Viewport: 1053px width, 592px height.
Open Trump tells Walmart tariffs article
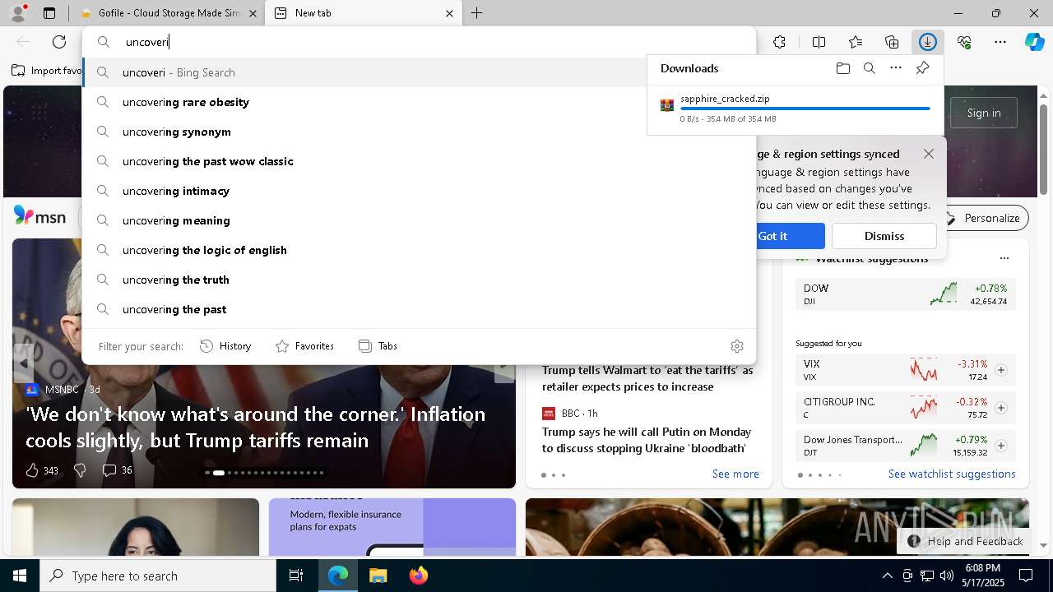pos(647,378)
